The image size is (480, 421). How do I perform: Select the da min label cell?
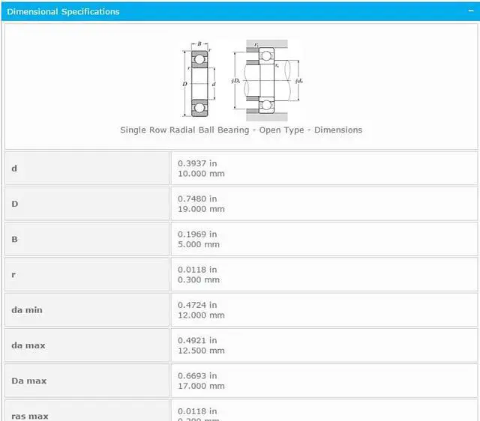pyautogui.click(x=87, y=310)
